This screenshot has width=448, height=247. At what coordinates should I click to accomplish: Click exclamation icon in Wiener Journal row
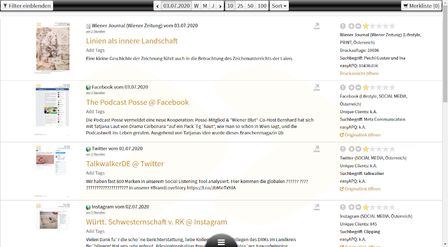click(x=343, y=26)
